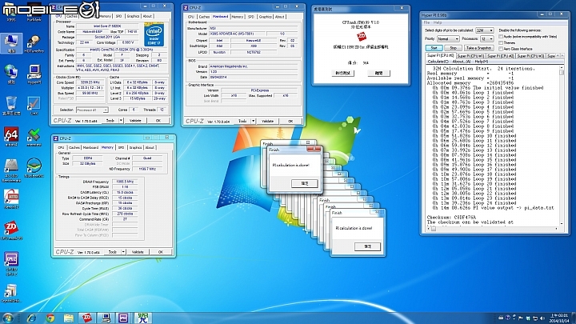Open the checkbox-icon shortcut beside Recycle Bin
This screenshot has height=324, width=576.
pos(34,106)
